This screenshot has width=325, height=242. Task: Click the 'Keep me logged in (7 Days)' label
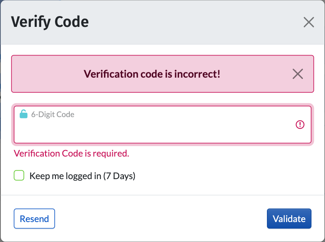82,176
